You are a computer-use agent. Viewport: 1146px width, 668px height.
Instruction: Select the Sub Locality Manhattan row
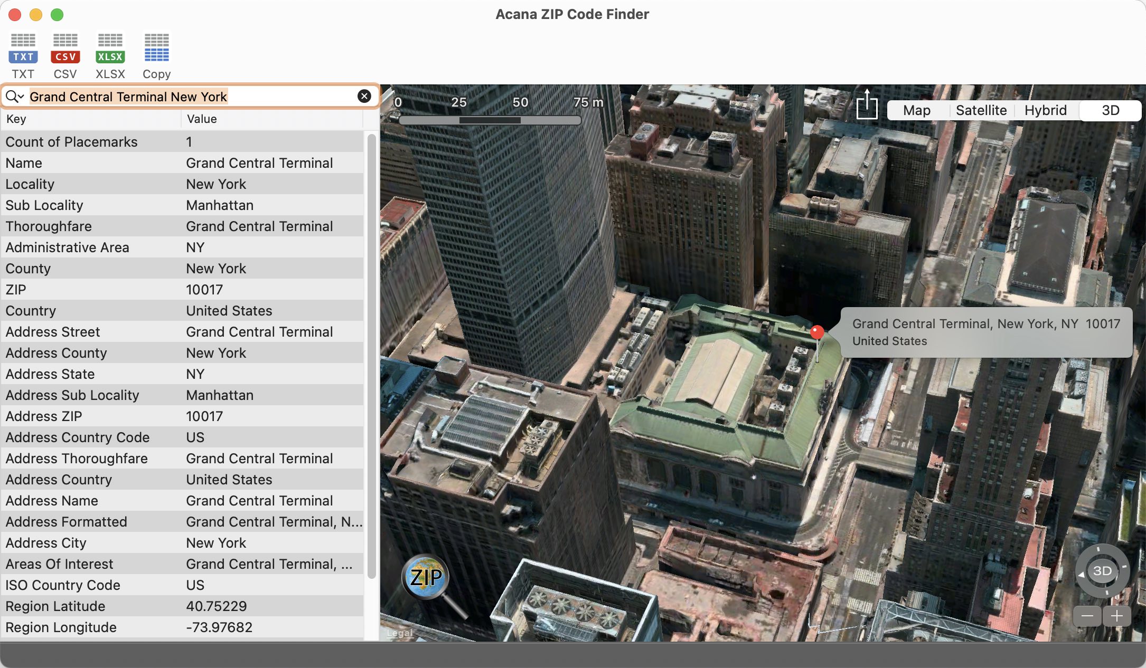pos(182,205)
